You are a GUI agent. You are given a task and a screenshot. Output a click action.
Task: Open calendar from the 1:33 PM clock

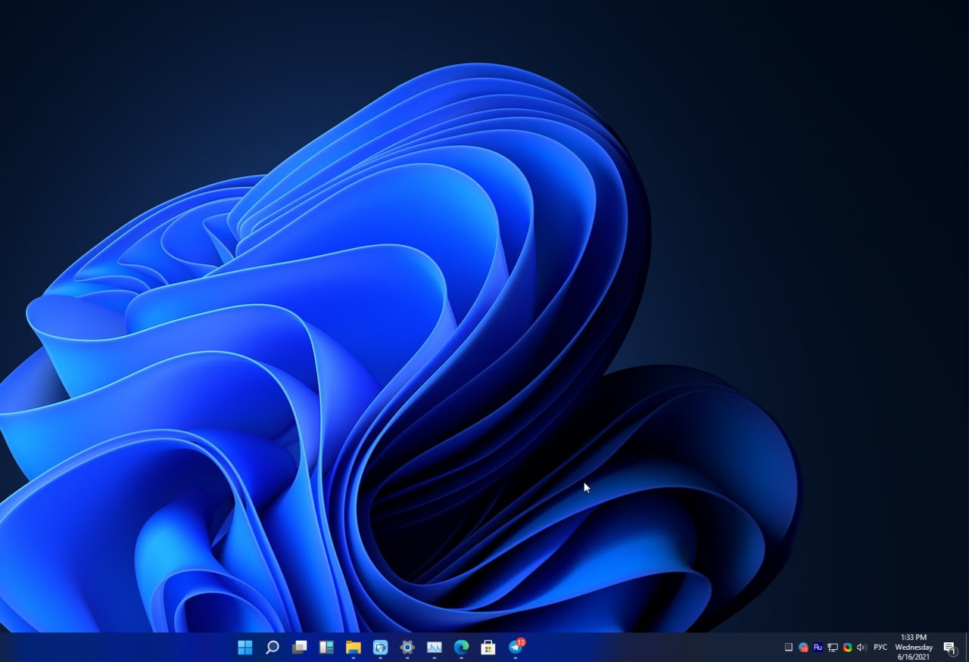coord(914,647)
